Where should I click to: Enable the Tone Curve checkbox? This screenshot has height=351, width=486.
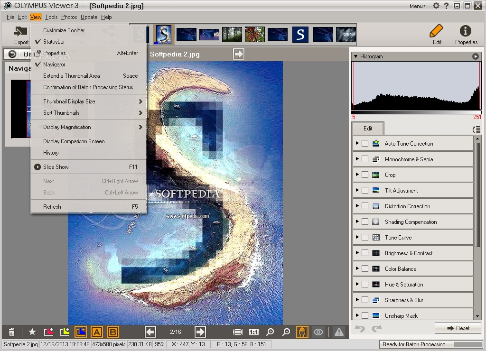tap(365, 237)
